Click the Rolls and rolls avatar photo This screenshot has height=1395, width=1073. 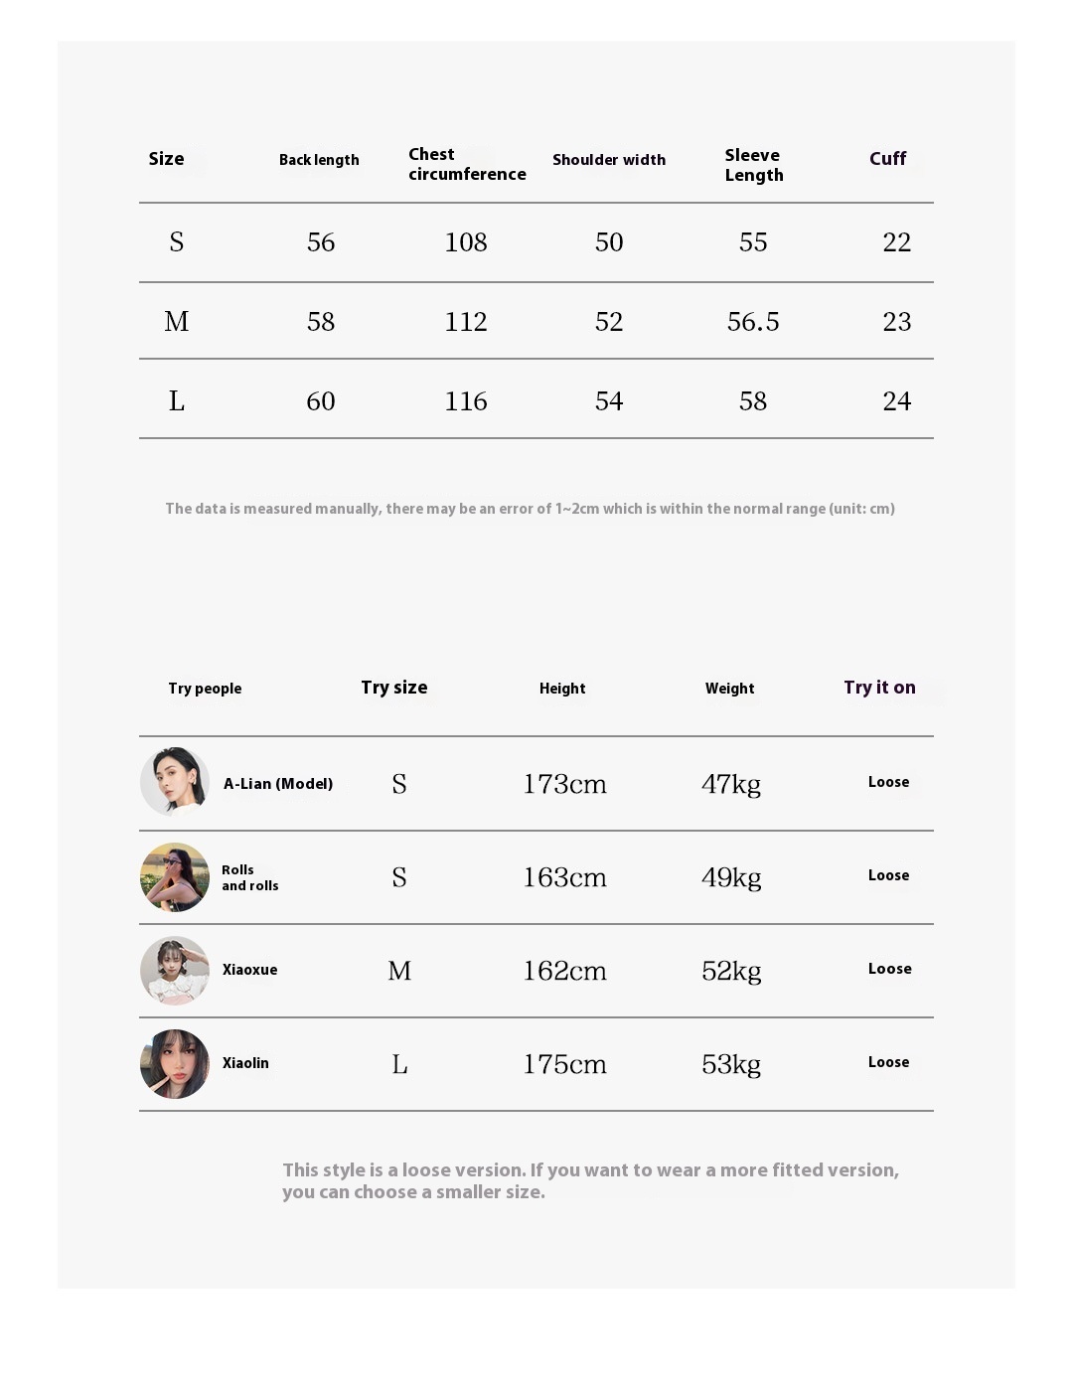click(x=175, y=877)
